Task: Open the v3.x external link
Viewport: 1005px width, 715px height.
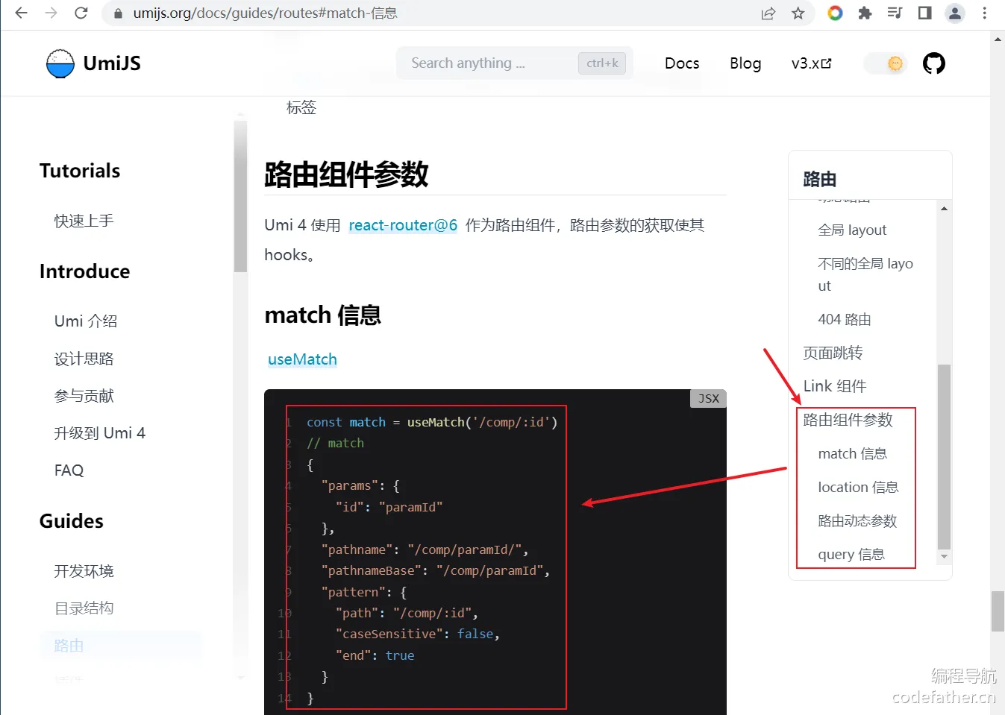Action: [811, 63]
